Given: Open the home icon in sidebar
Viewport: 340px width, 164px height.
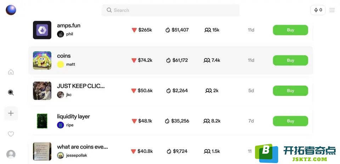Looking at the screenshot, I should click(11, 72).
